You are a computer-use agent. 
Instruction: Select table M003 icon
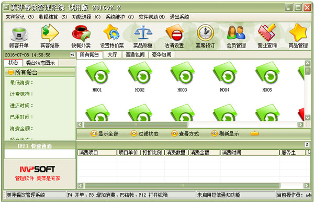pos(182,73)
